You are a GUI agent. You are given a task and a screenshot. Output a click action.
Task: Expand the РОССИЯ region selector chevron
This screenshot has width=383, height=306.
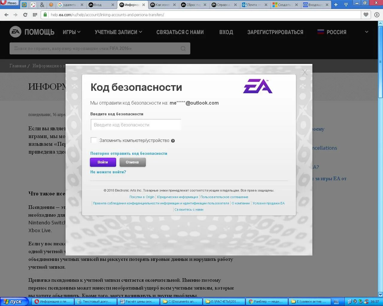tap(367, 32)
